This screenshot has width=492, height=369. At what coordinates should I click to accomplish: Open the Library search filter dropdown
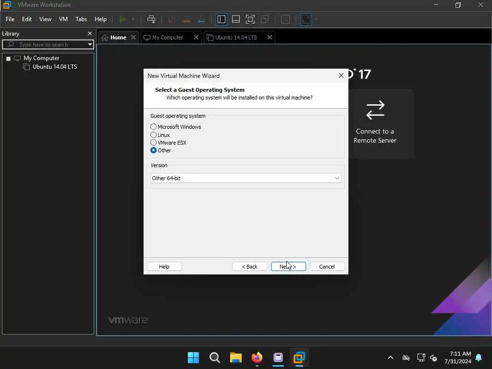(90, 45)
